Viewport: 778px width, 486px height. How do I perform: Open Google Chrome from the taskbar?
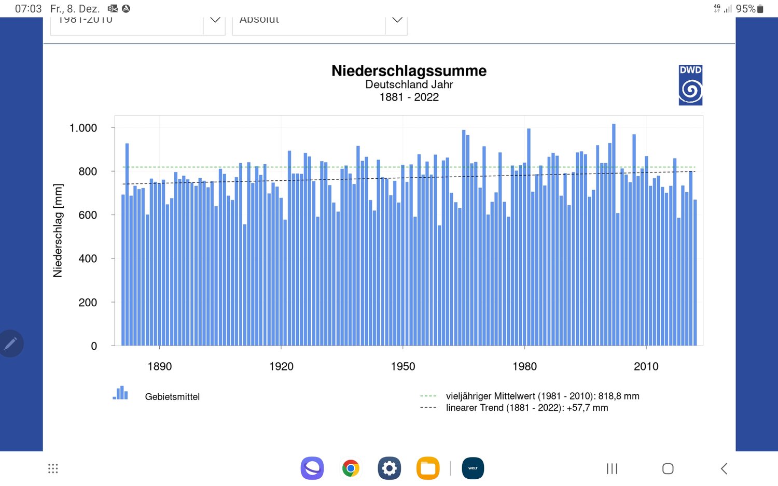[351, 468]
